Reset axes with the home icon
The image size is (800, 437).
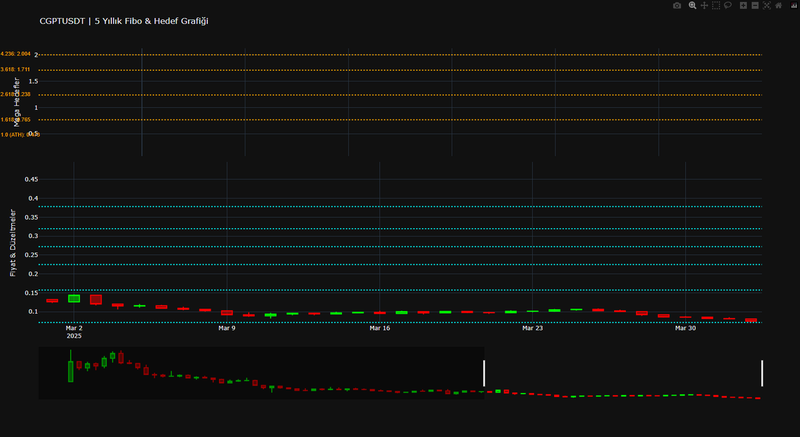coord(778,5)
